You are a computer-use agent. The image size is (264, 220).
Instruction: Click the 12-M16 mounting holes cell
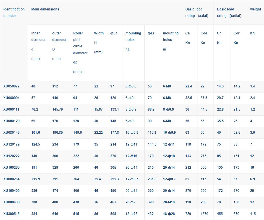(x=131, y=156)
